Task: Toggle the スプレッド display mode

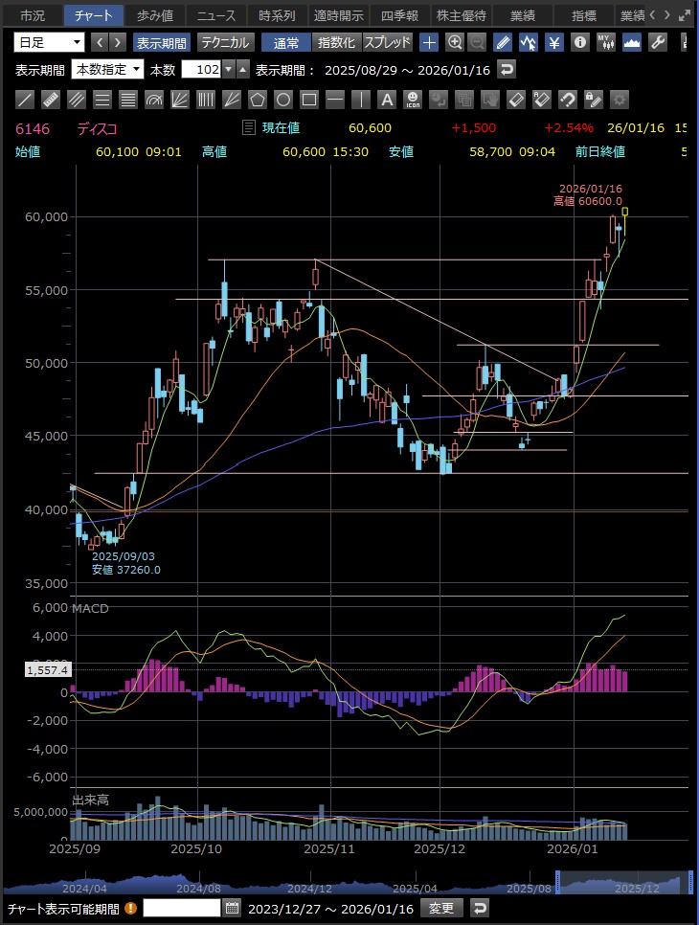Action: 387,42
